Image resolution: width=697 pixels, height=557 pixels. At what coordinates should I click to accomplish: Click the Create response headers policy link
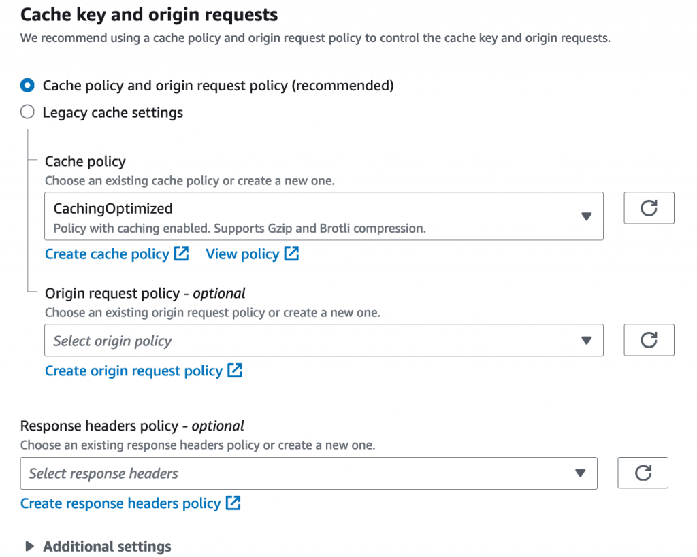[x=120, y=503]
